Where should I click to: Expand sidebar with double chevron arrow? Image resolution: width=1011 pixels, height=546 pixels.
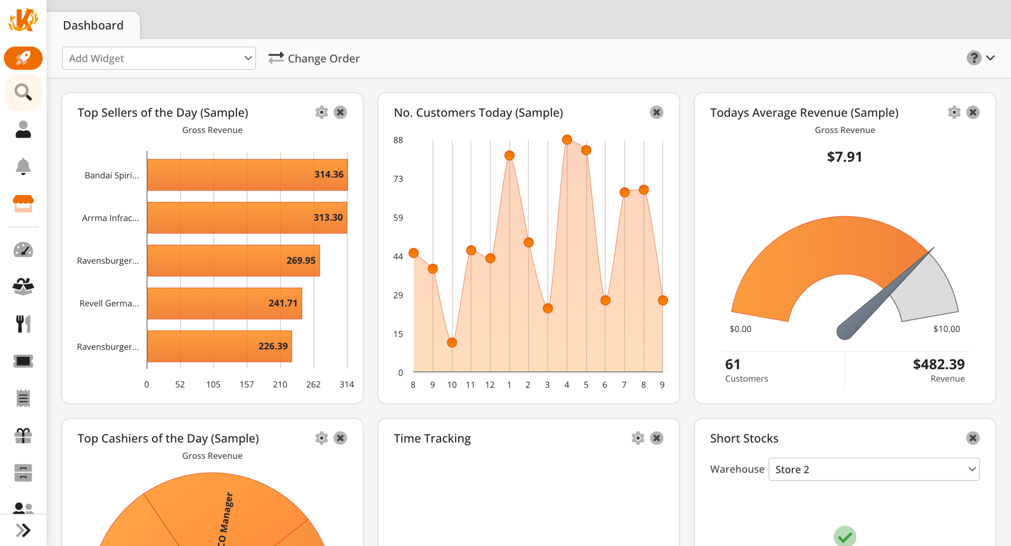point(23,530)
